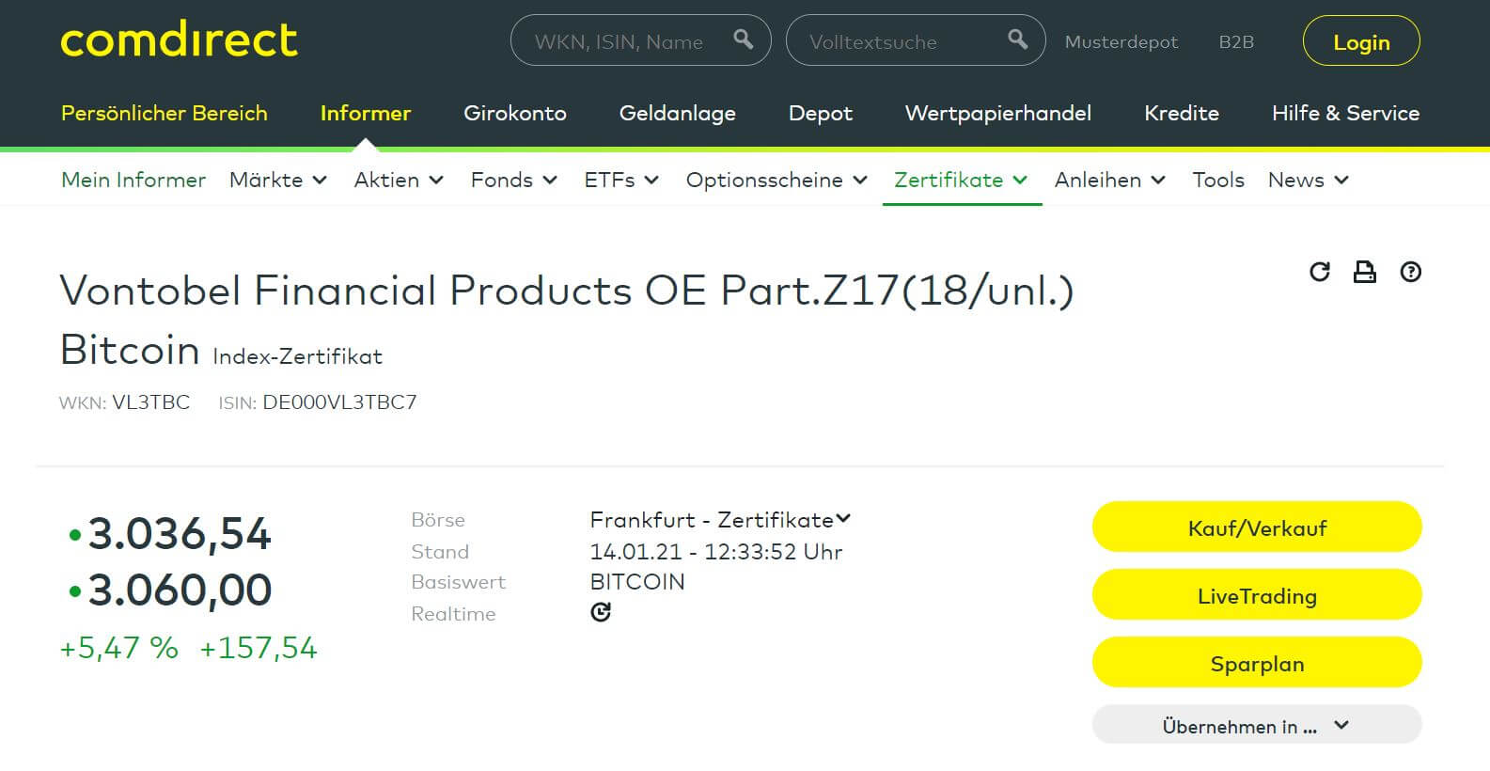
Task: Open the Depot menu item
Action: pos(821,114)
